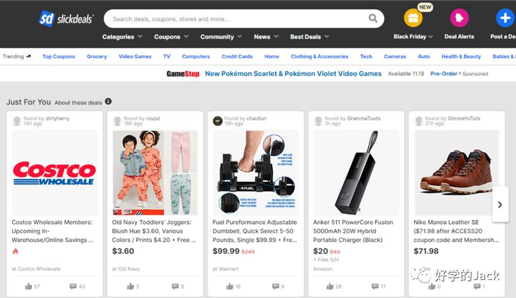Open the Best Deals dropdown

tap(309, 37)
